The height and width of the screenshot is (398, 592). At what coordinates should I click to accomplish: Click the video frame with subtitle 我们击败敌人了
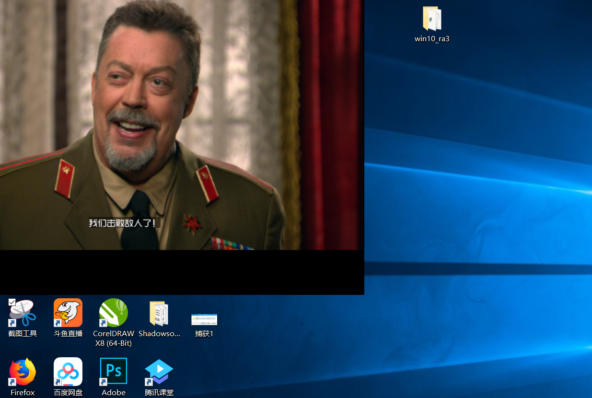click(x=182, y=125)
